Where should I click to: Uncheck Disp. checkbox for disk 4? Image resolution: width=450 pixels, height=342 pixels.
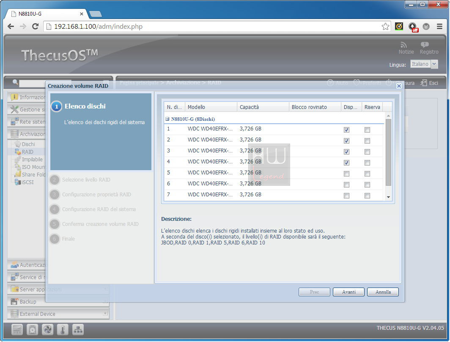(346, 163)
